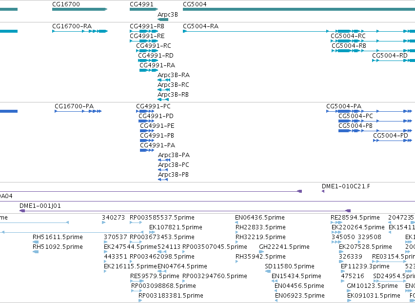Open EST RP003462098.5prime
This screenshot has height=303, width=415.
tap(162, 257)
